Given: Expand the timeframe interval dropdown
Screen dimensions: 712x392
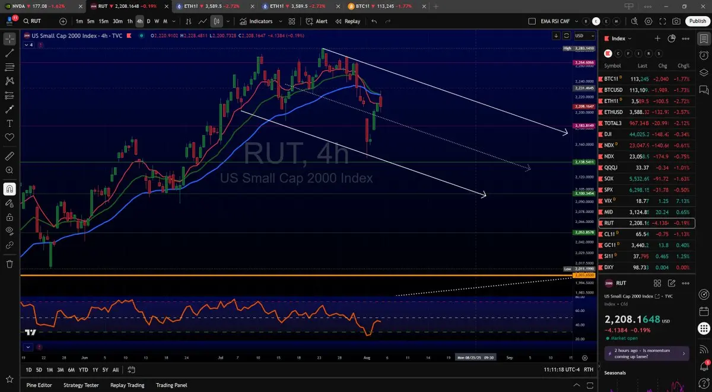Looking at the screenshot, I should (173, 21).
